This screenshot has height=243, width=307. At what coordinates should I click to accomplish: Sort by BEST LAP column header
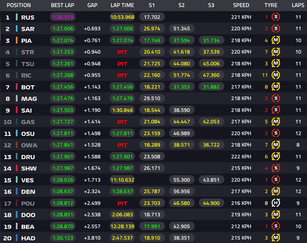[x=62, y=5]
